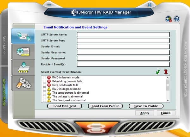Click the Cancel button
The height and width of the screenshot is (137, 190).
[166, 113]
